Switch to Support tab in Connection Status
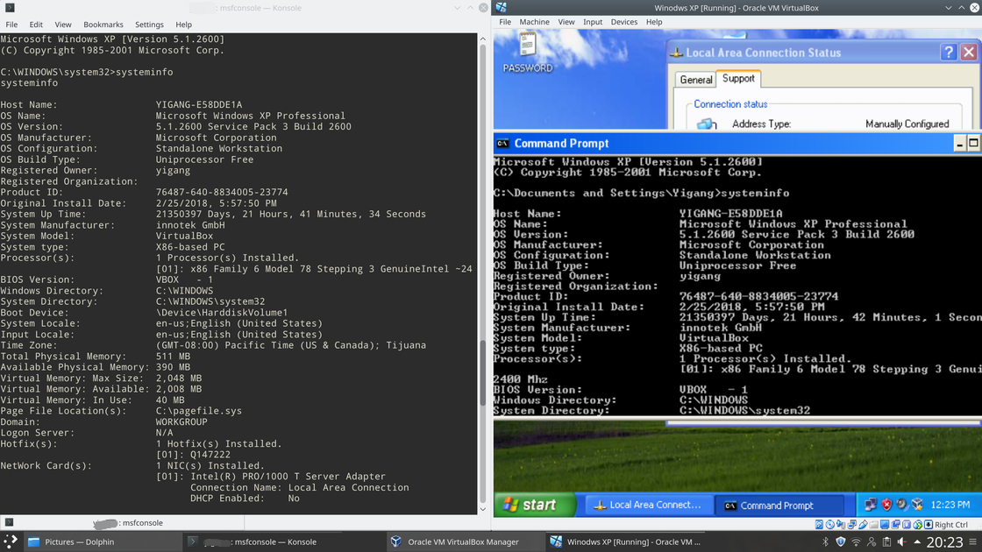Image resolution: width=982 pixels, height=552 pixels. (738, 78)
